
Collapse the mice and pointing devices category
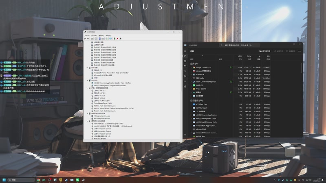coord(87,113)
